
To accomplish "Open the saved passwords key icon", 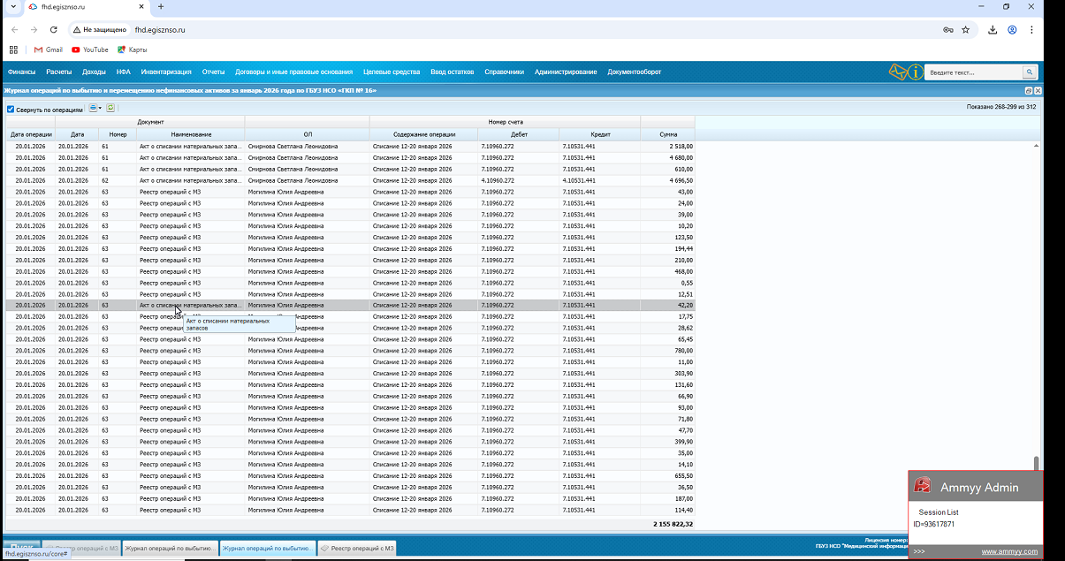I will coord(948,29).
